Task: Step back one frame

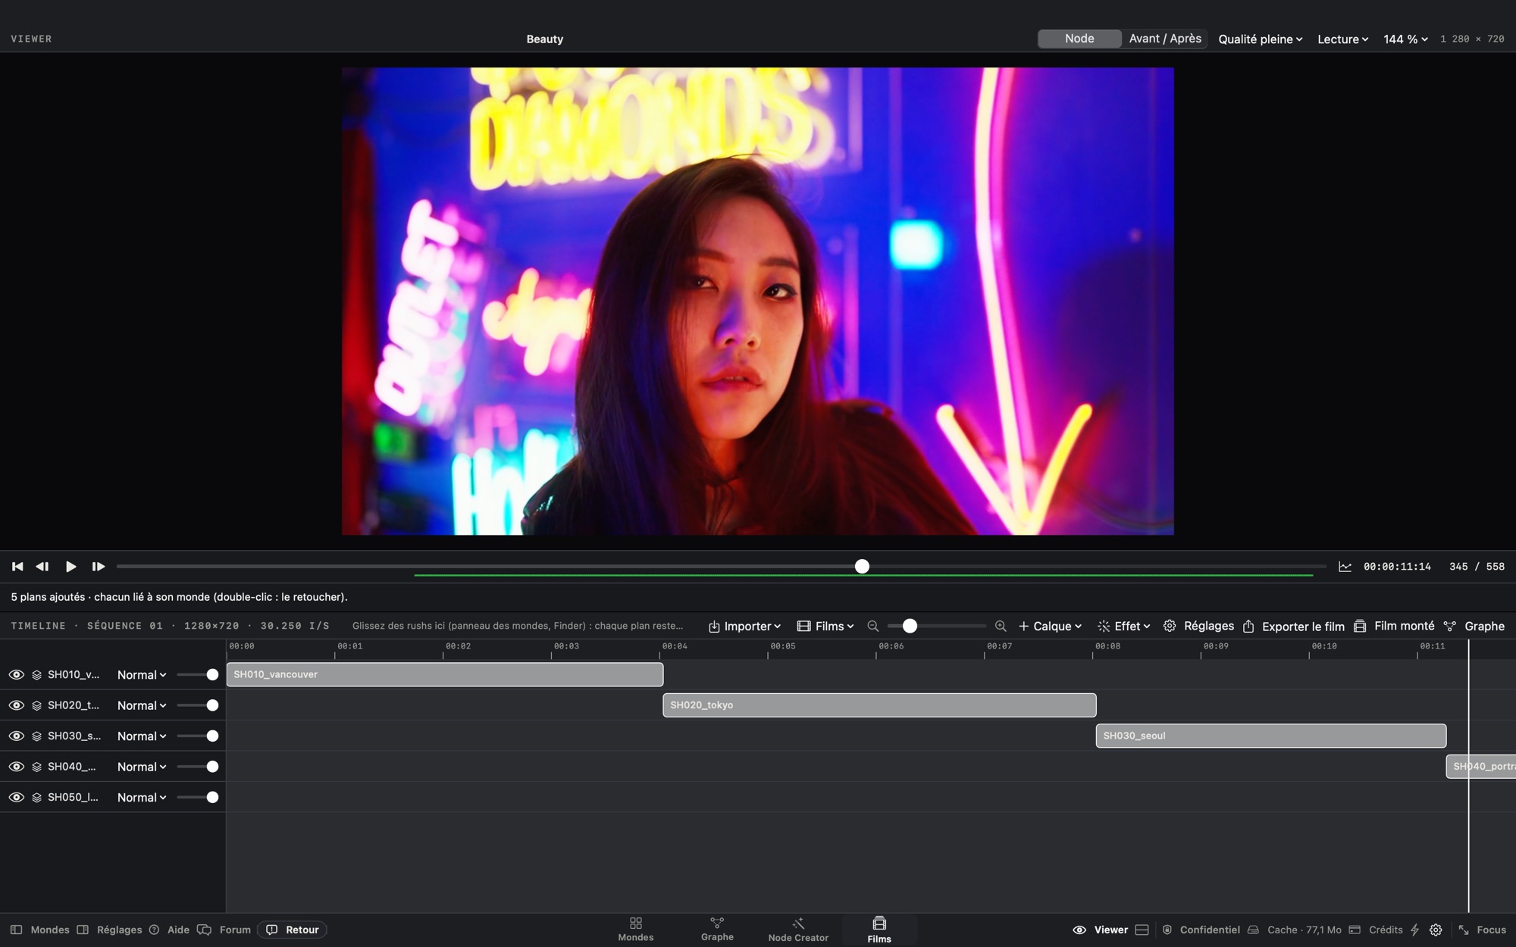Action: point(42,567)
